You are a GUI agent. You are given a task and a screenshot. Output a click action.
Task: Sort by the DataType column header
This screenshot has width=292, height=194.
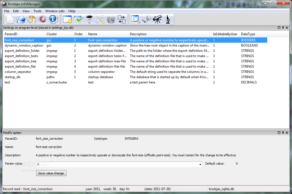tap(253, 34)
